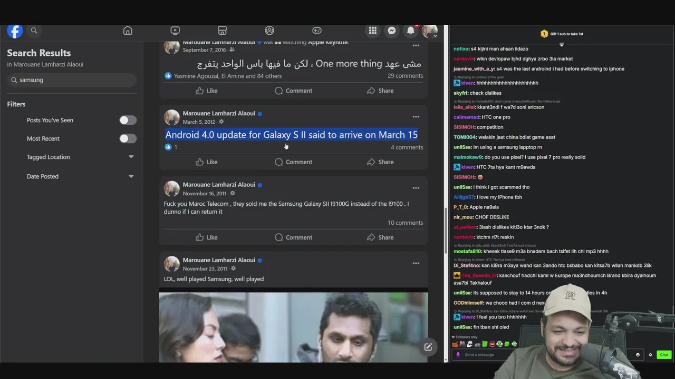This screenshot has height=379, width=675.
Task: Click the edit pencil icon over the video
Action: click(x=428, y=347)
